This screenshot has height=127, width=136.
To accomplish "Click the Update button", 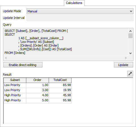I will 124,65.
